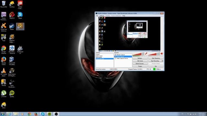Click the taskbar clock

(x=201, y=114)
